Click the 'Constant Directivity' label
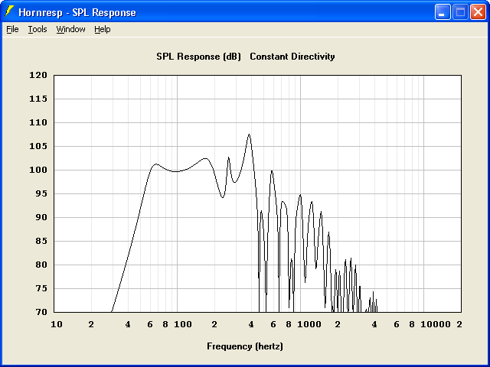Viewport: 490px width, 367px height. point(292,57)
